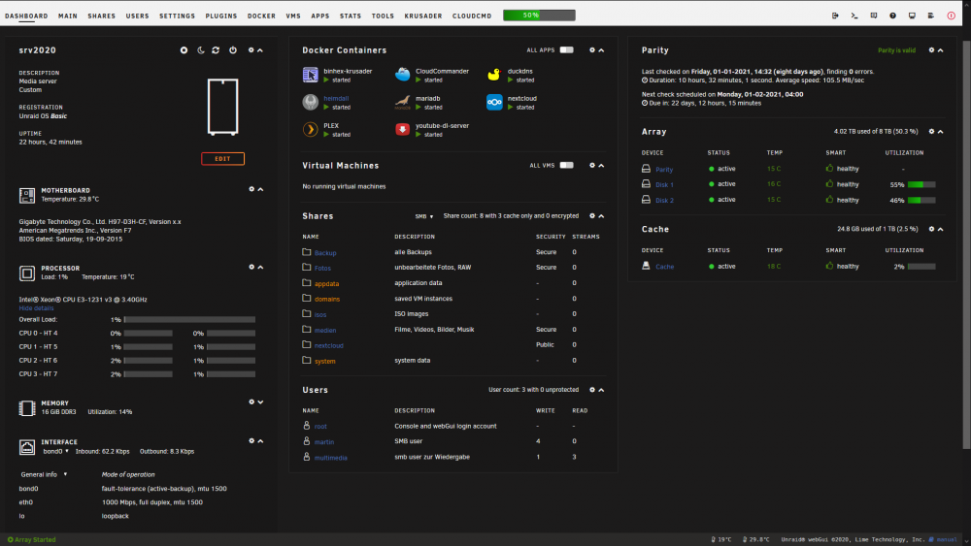
Task: Collapse the Array section
Action: tap(941, 131)
